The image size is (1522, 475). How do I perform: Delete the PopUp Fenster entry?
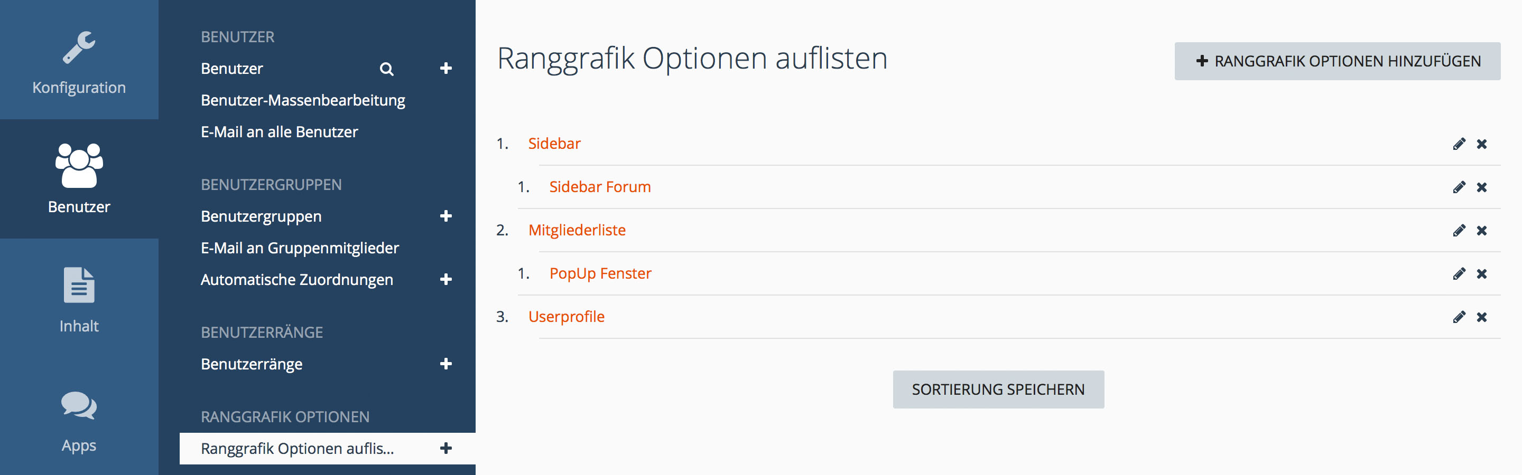tap(1482, 274)
